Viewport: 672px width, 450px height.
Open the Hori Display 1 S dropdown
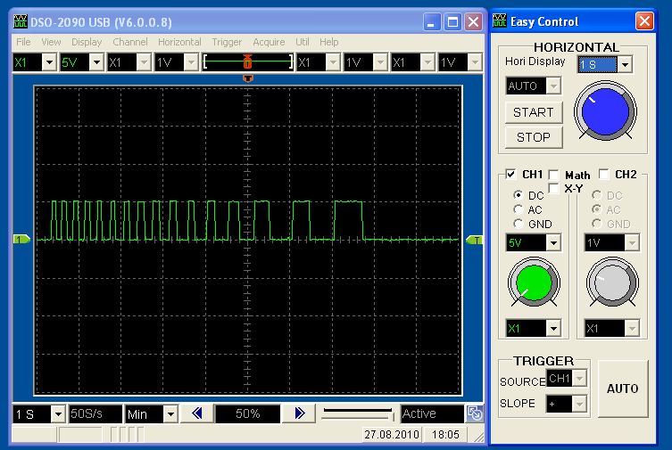pyautogui.click(x=625, y=64)
